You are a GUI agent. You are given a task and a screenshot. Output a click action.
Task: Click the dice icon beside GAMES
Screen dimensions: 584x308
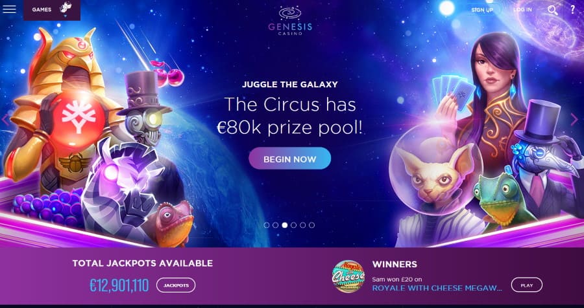click(x=66, y=8)
